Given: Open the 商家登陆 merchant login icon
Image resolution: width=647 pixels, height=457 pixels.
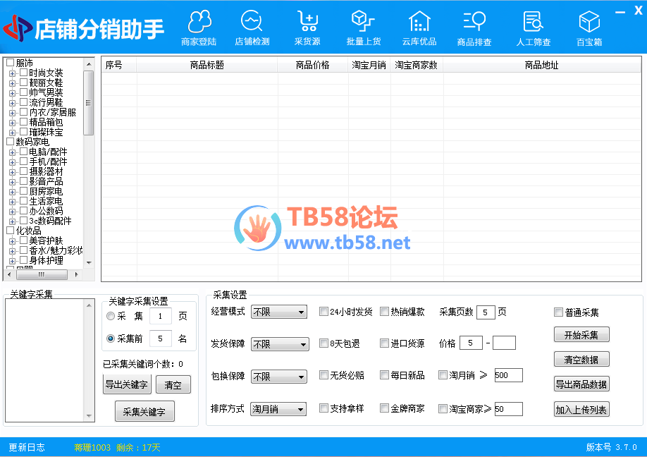Looking at the screenshot, I should click(199, 28).
